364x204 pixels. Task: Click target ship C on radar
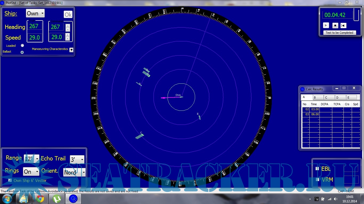[140, 136]
